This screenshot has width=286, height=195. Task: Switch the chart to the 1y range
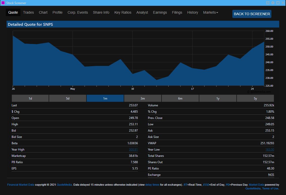pos(218,98)
